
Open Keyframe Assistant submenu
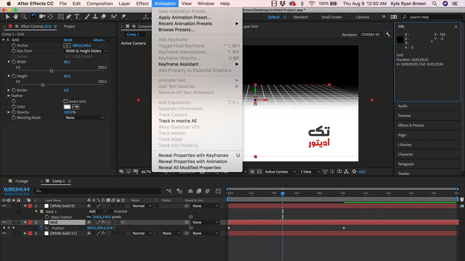[x=197, y=64]
